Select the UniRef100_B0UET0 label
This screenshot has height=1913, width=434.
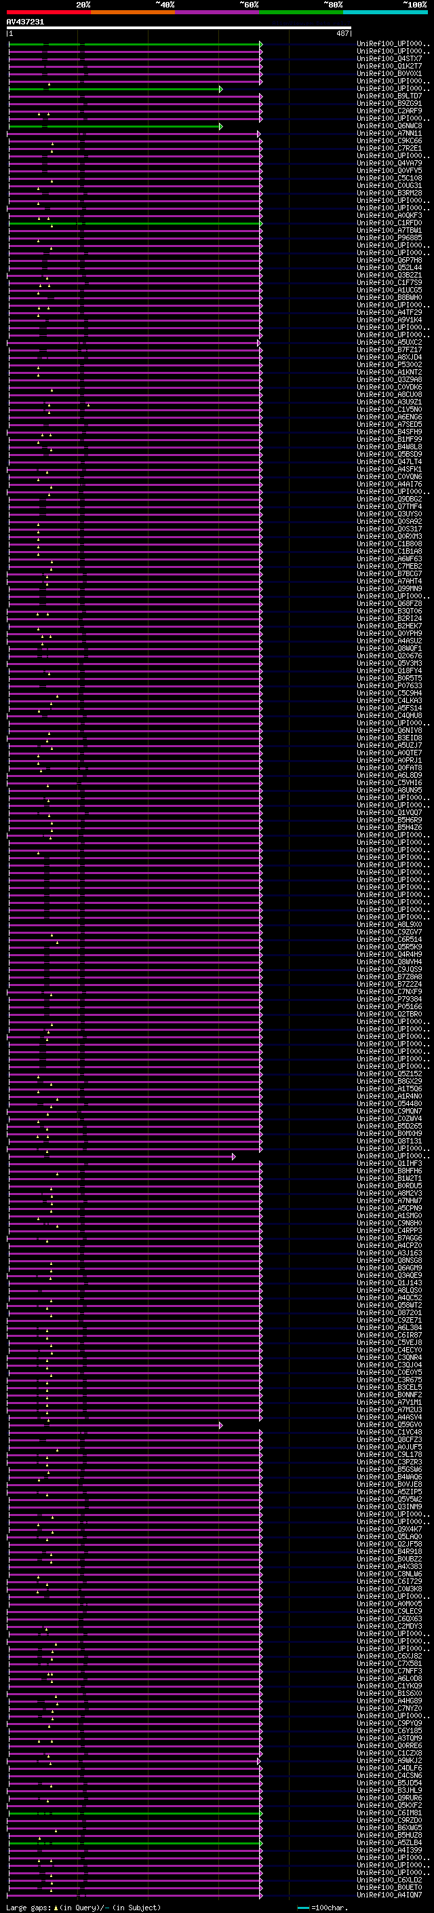pyautogui.click(x=389, y=1888)
